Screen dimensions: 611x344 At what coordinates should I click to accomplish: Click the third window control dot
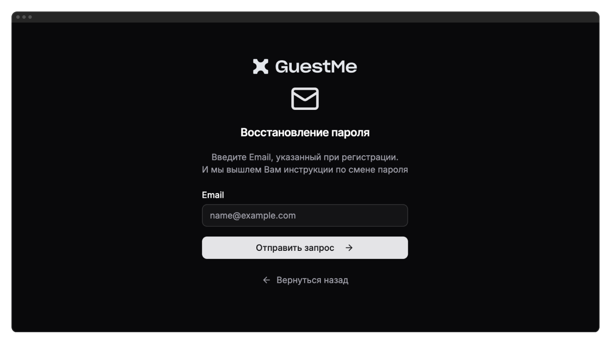tap(30, 17)
